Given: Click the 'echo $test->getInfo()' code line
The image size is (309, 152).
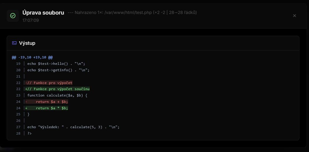Looking at the screenshot, I should point(58,70).
